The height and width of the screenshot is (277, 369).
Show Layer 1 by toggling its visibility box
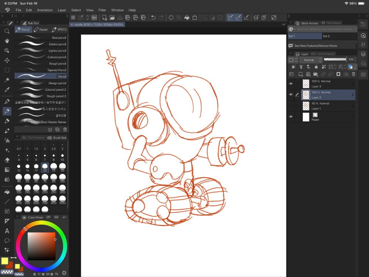tap(291, 106)
